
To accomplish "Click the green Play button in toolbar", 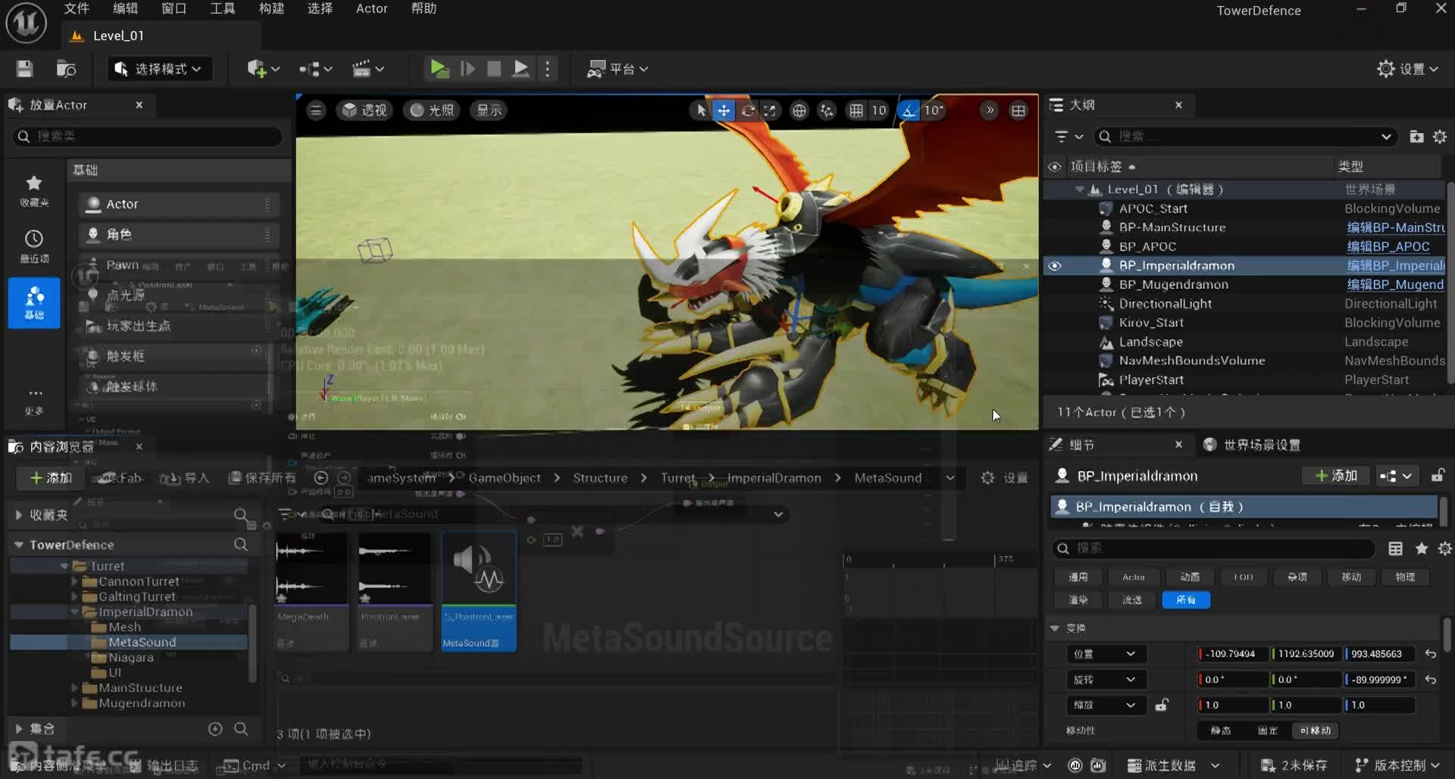I will pos(439,69).
